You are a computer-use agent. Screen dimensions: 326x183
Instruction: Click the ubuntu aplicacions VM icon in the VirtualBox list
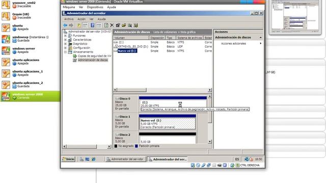pos(6,62)
